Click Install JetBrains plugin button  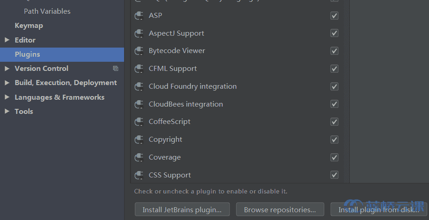[x=182, y=209]
